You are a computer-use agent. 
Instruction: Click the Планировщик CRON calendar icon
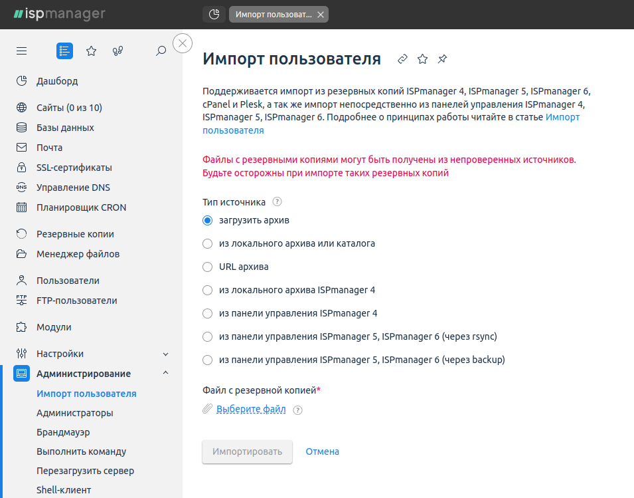tap(21, 207)
